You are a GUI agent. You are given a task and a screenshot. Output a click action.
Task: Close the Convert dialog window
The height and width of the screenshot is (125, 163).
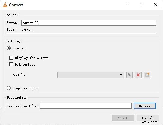point(156,5)
